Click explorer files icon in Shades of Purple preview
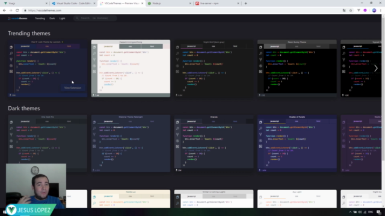The image size is (385, 216). coord(260,122)
